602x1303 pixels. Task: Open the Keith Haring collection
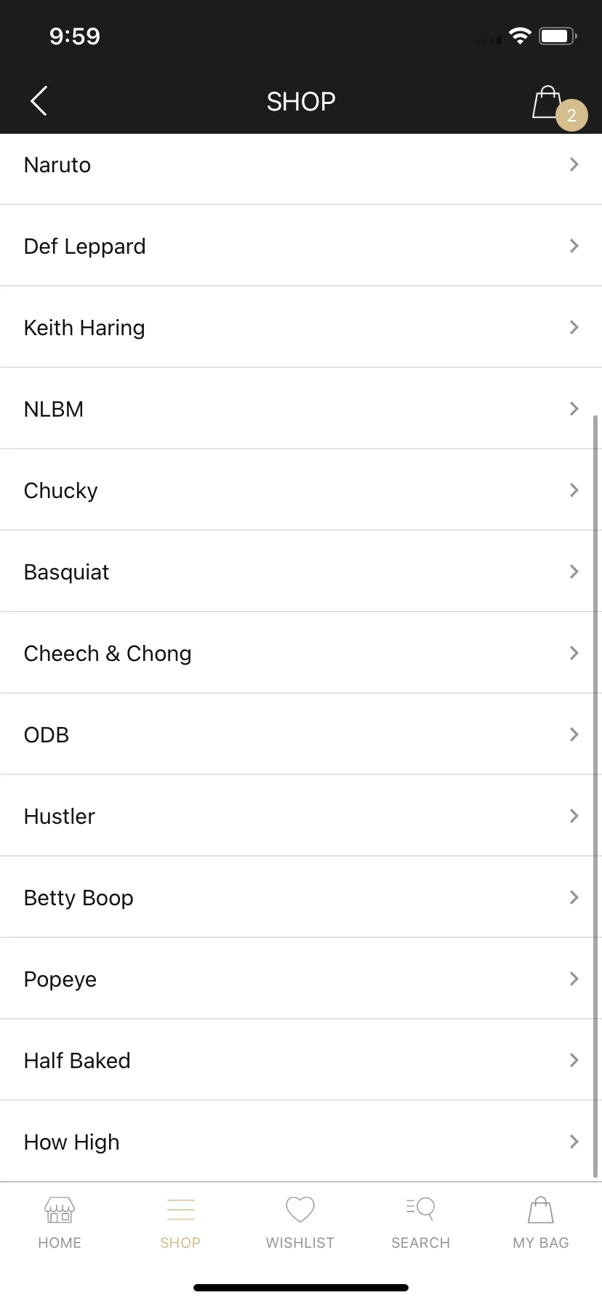click(x=301, y=327)
